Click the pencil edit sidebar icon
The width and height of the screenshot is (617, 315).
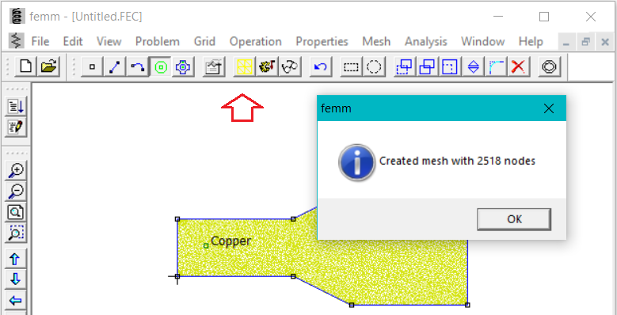click(x=16, y=127)
